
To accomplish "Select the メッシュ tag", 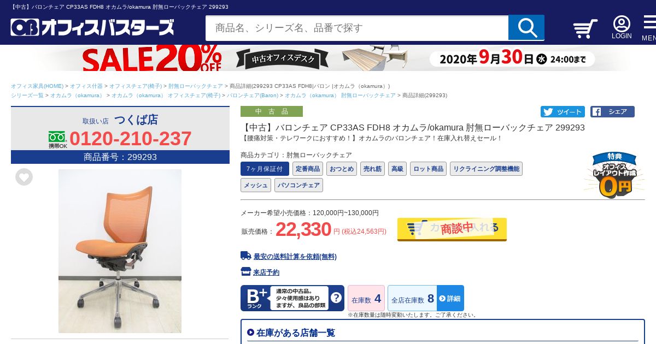I will 256,185.
